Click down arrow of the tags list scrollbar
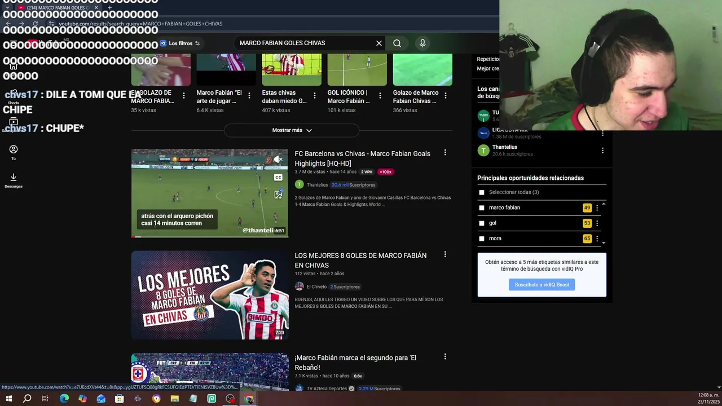 click(x=604, y=243)
